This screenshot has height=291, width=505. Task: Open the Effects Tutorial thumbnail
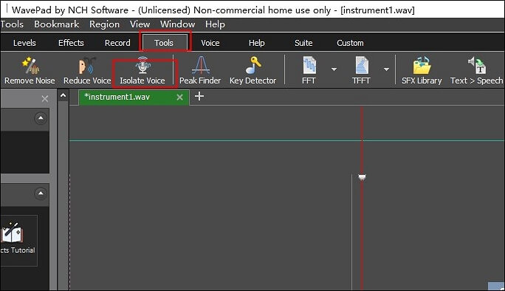(x=18, y=240)
